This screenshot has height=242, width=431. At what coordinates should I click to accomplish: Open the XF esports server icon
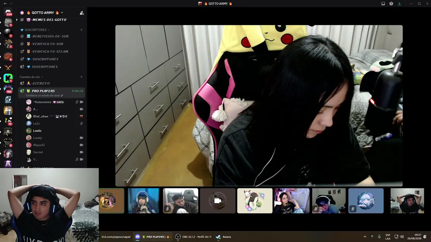8,99
